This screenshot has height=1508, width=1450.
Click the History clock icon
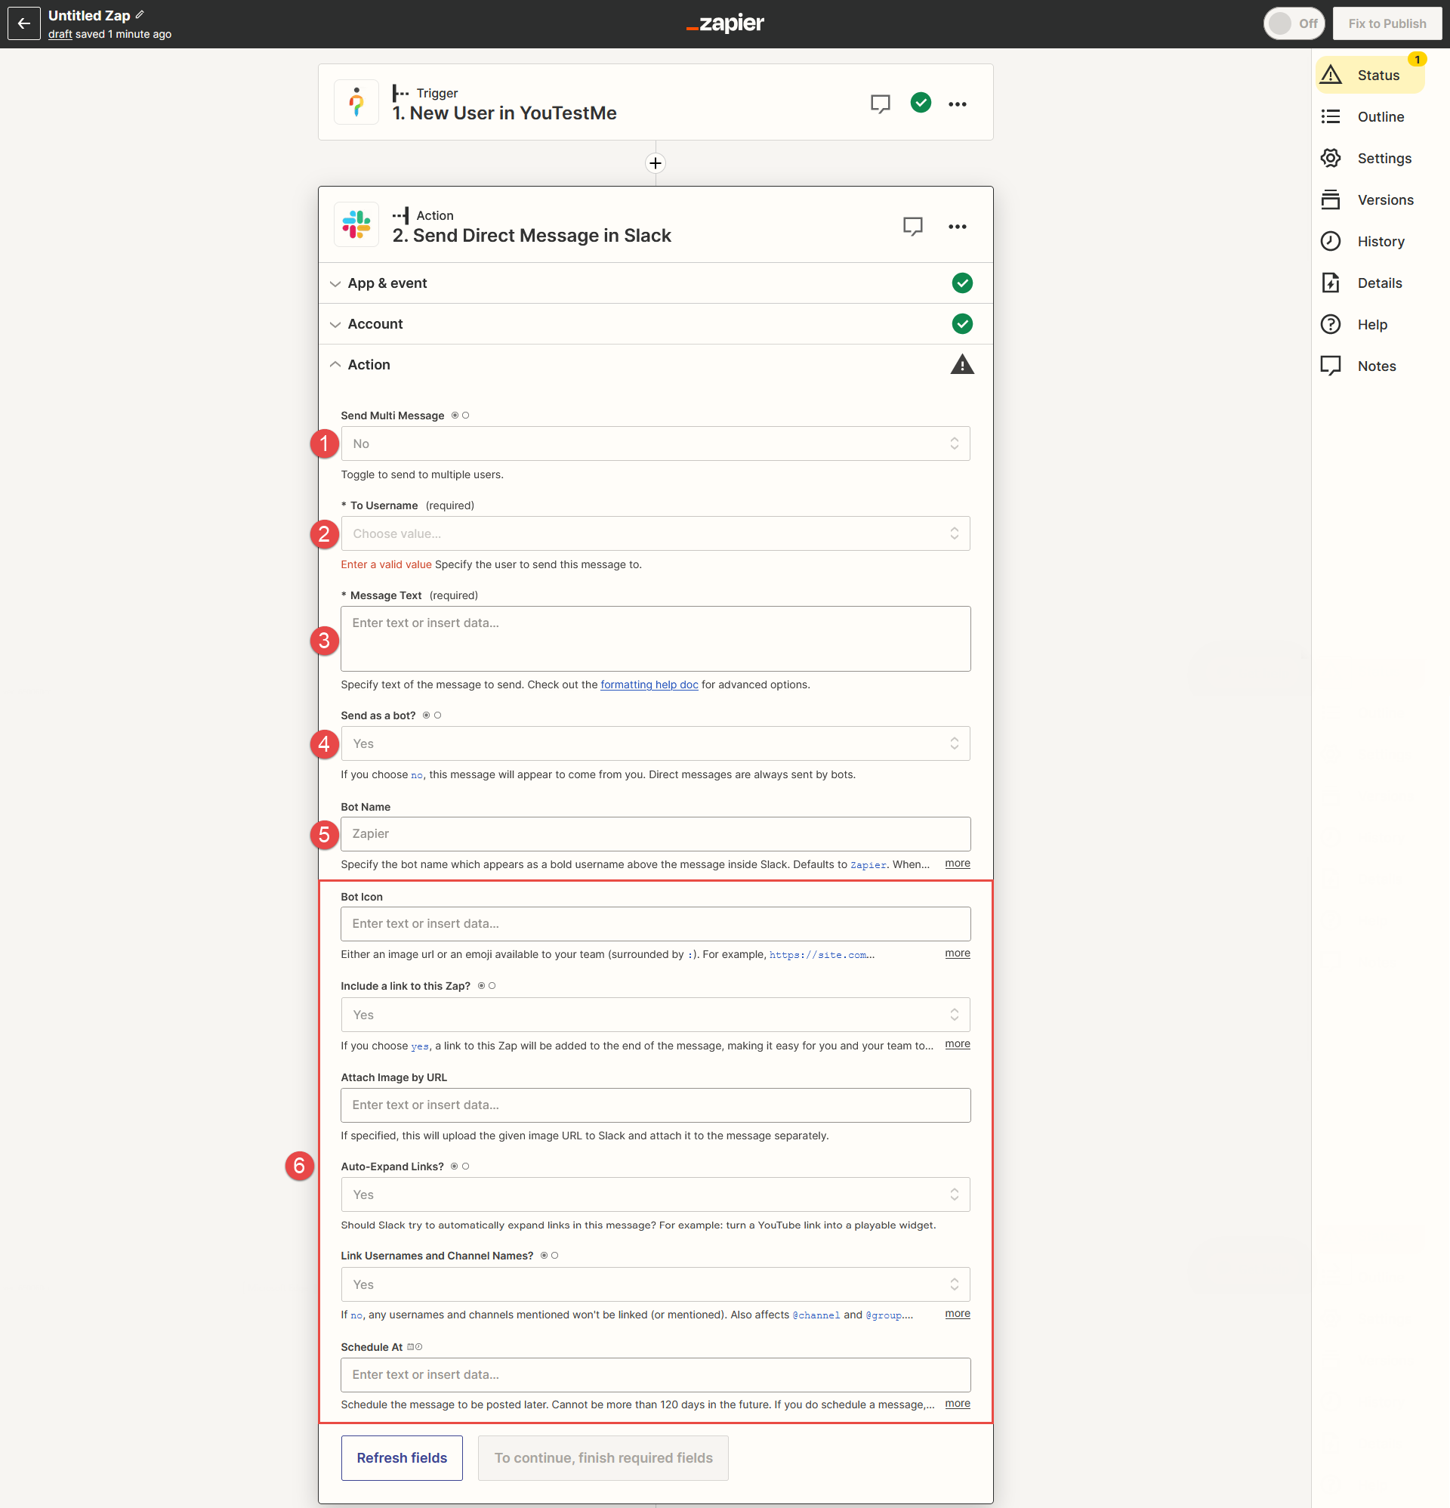coord(1331,242)
